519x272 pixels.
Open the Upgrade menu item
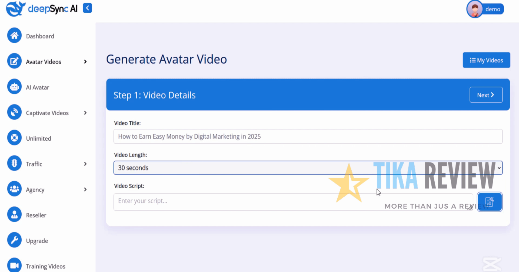(37, 241)
